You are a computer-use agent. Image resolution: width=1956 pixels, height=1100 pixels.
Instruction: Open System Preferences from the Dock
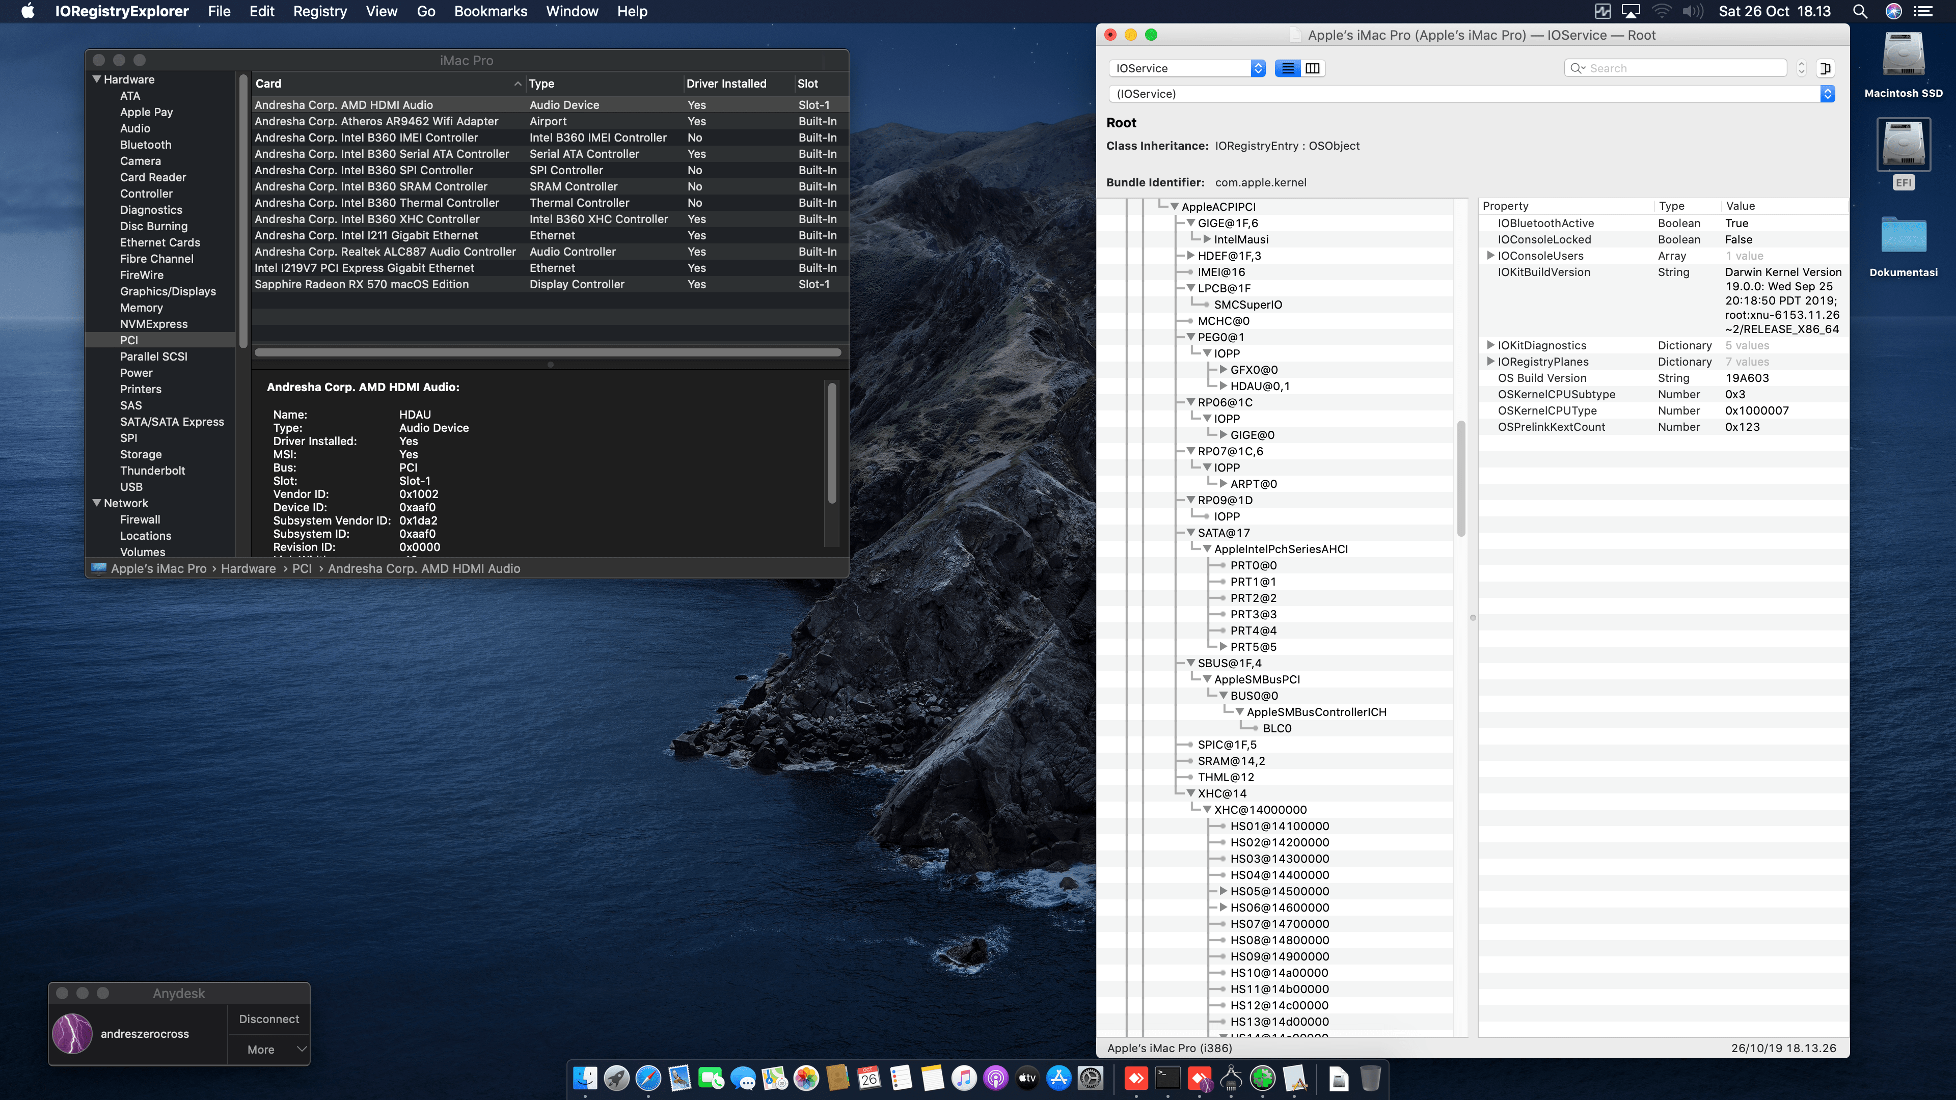[x=1091, y=1078]
